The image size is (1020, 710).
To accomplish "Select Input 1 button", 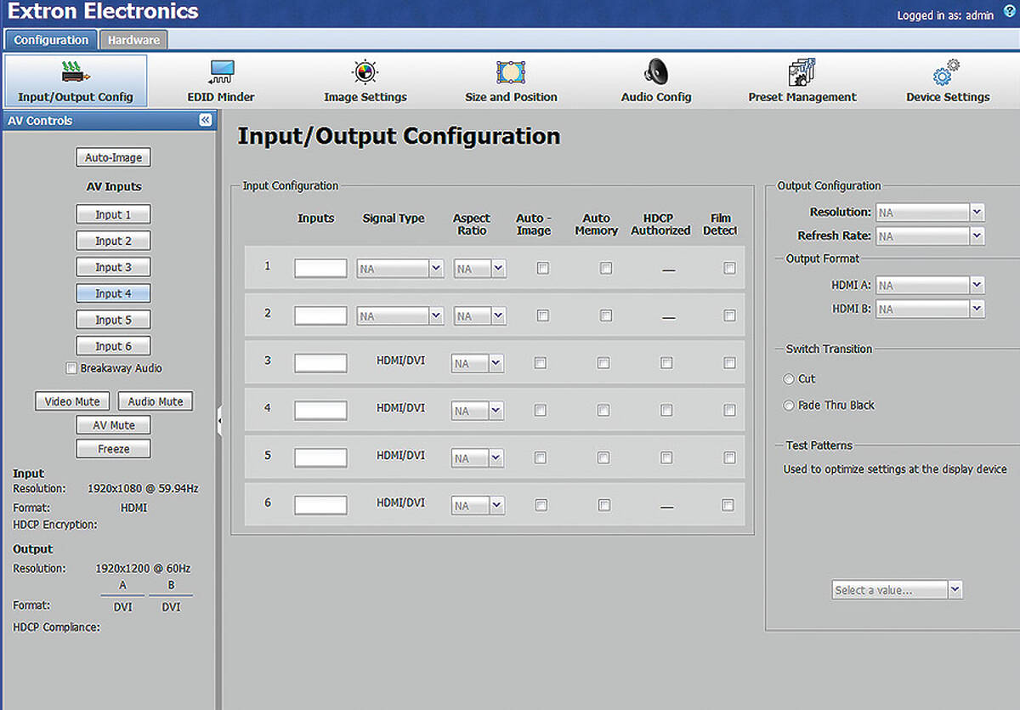I will (x=113, y=214).
